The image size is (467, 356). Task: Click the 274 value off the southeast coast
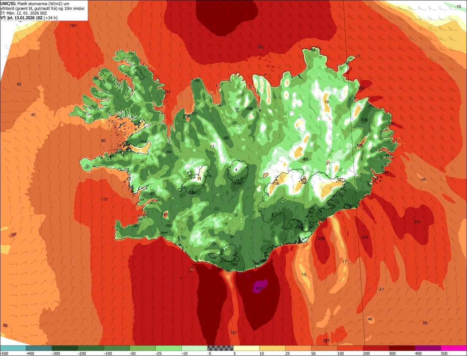pos(365,237)
